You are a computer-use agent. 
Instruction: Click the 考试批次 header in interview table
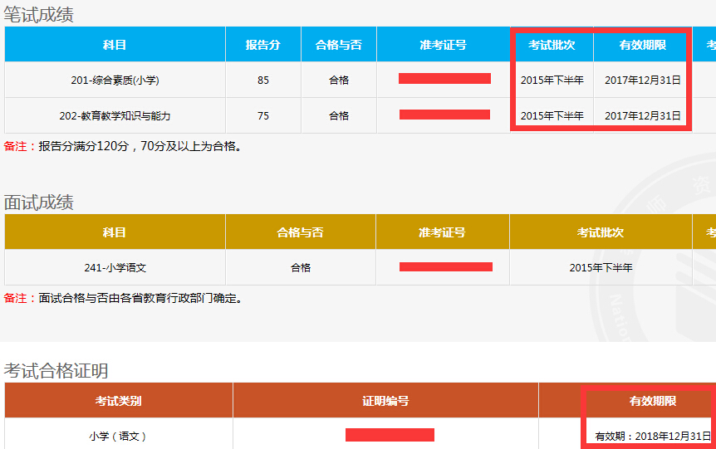point(601,232)
